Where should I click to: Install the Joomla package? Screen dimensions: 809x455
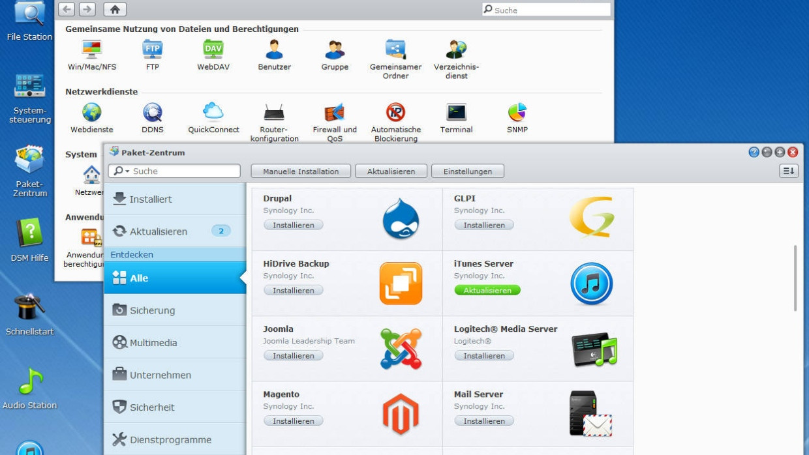click(x=293, y=356)
